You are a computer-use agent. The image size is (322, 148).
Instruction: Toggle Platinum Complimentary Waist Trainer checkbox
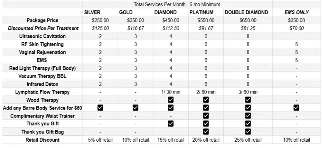coord(206,116)
